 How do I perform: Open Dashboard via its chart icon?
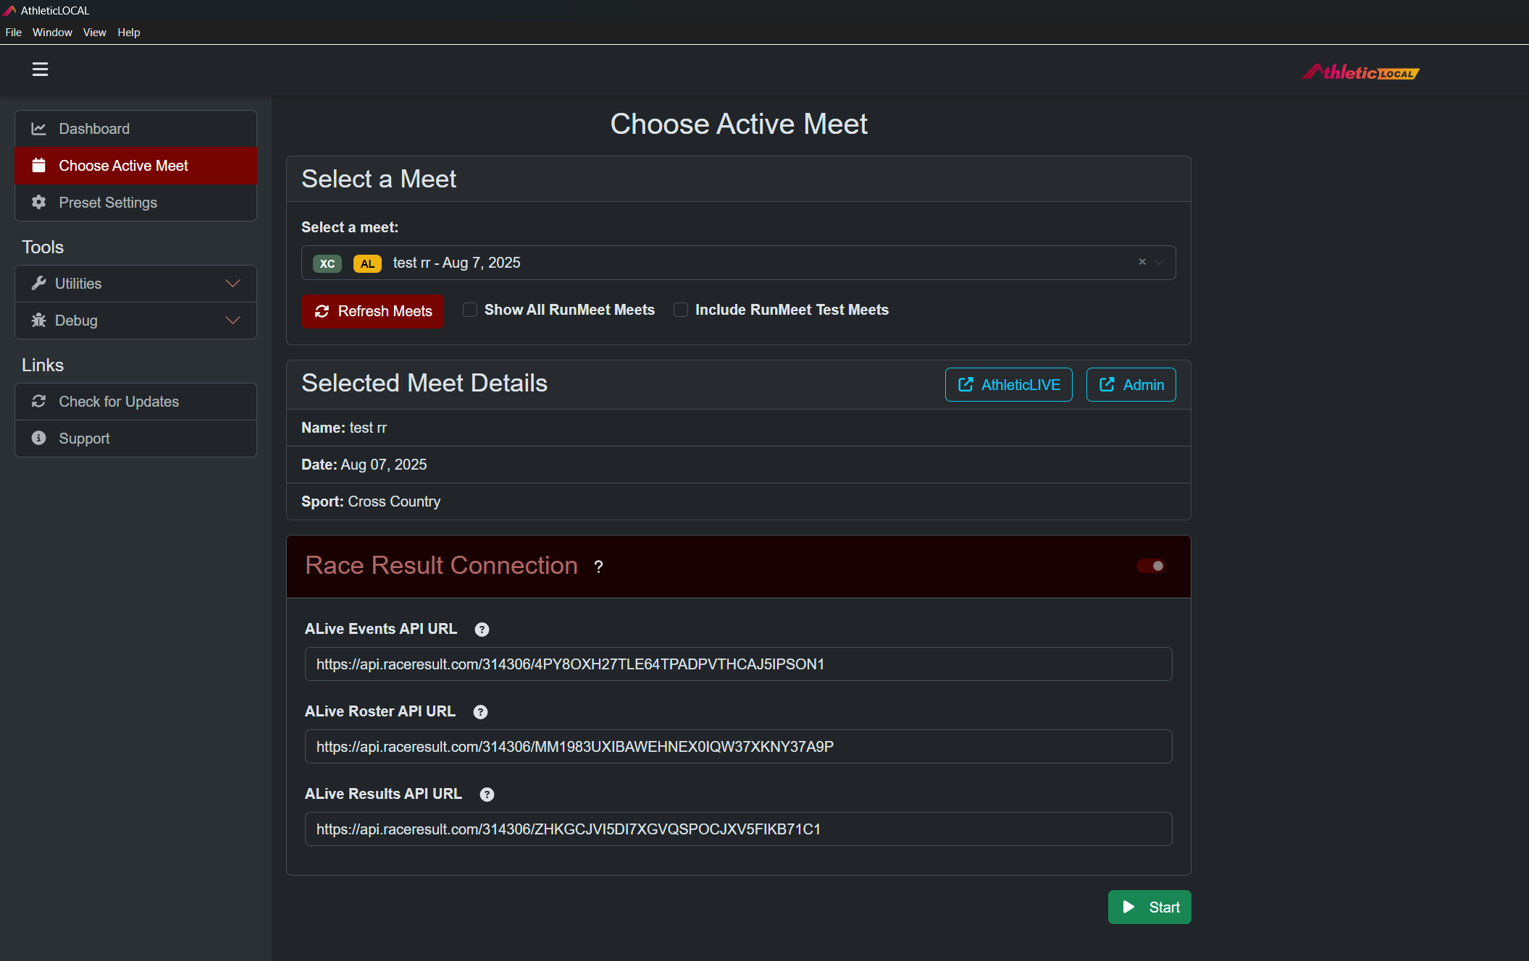[38, 129]
